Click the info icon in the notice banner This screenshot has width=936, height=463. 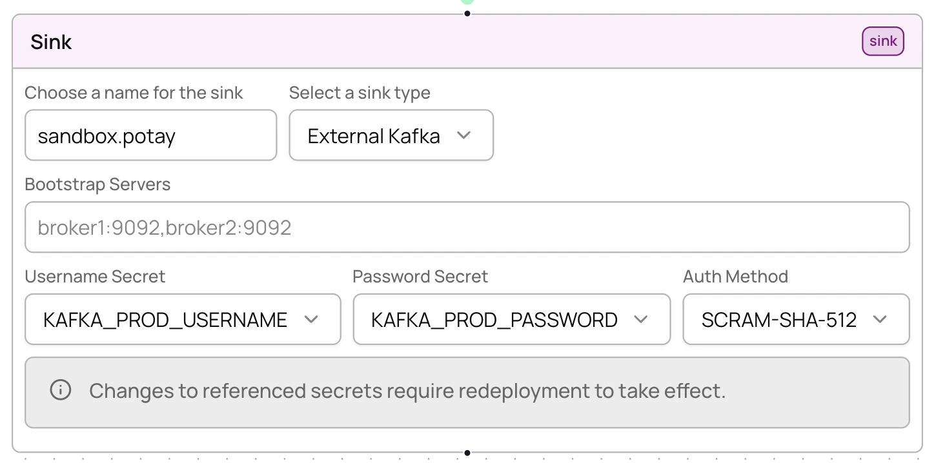[61, 391]
